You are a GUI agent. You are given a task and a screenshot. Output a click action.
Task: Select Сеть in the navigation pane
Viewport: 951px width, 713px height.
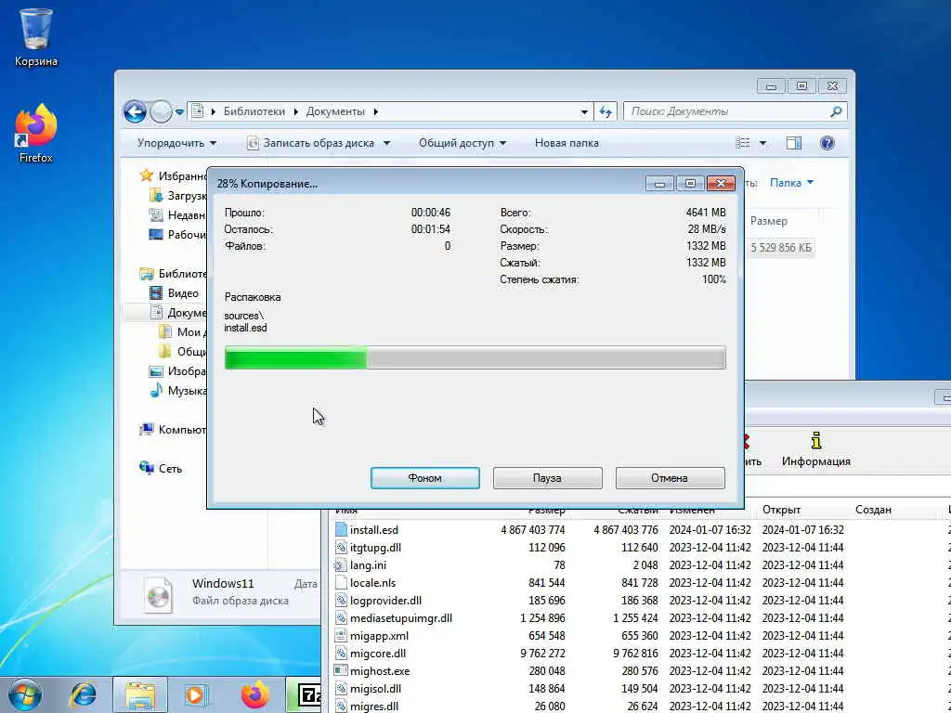161,468
